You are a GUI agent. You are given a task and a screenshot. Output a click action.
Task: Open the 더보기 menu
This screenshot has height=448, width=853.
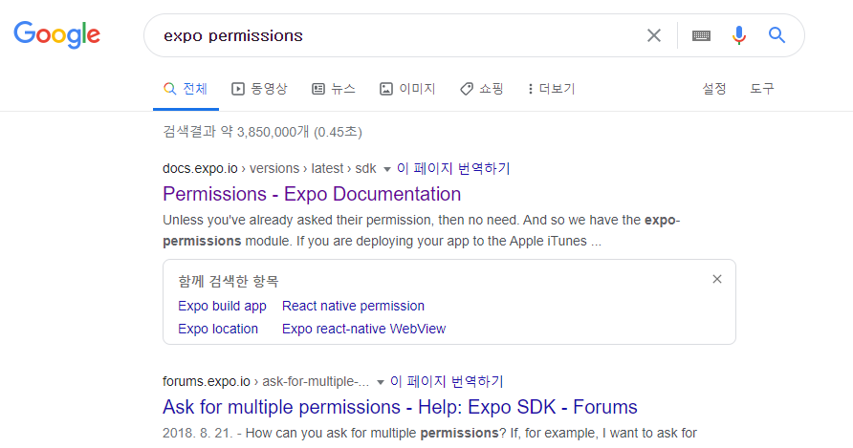(x=552, y=89)
